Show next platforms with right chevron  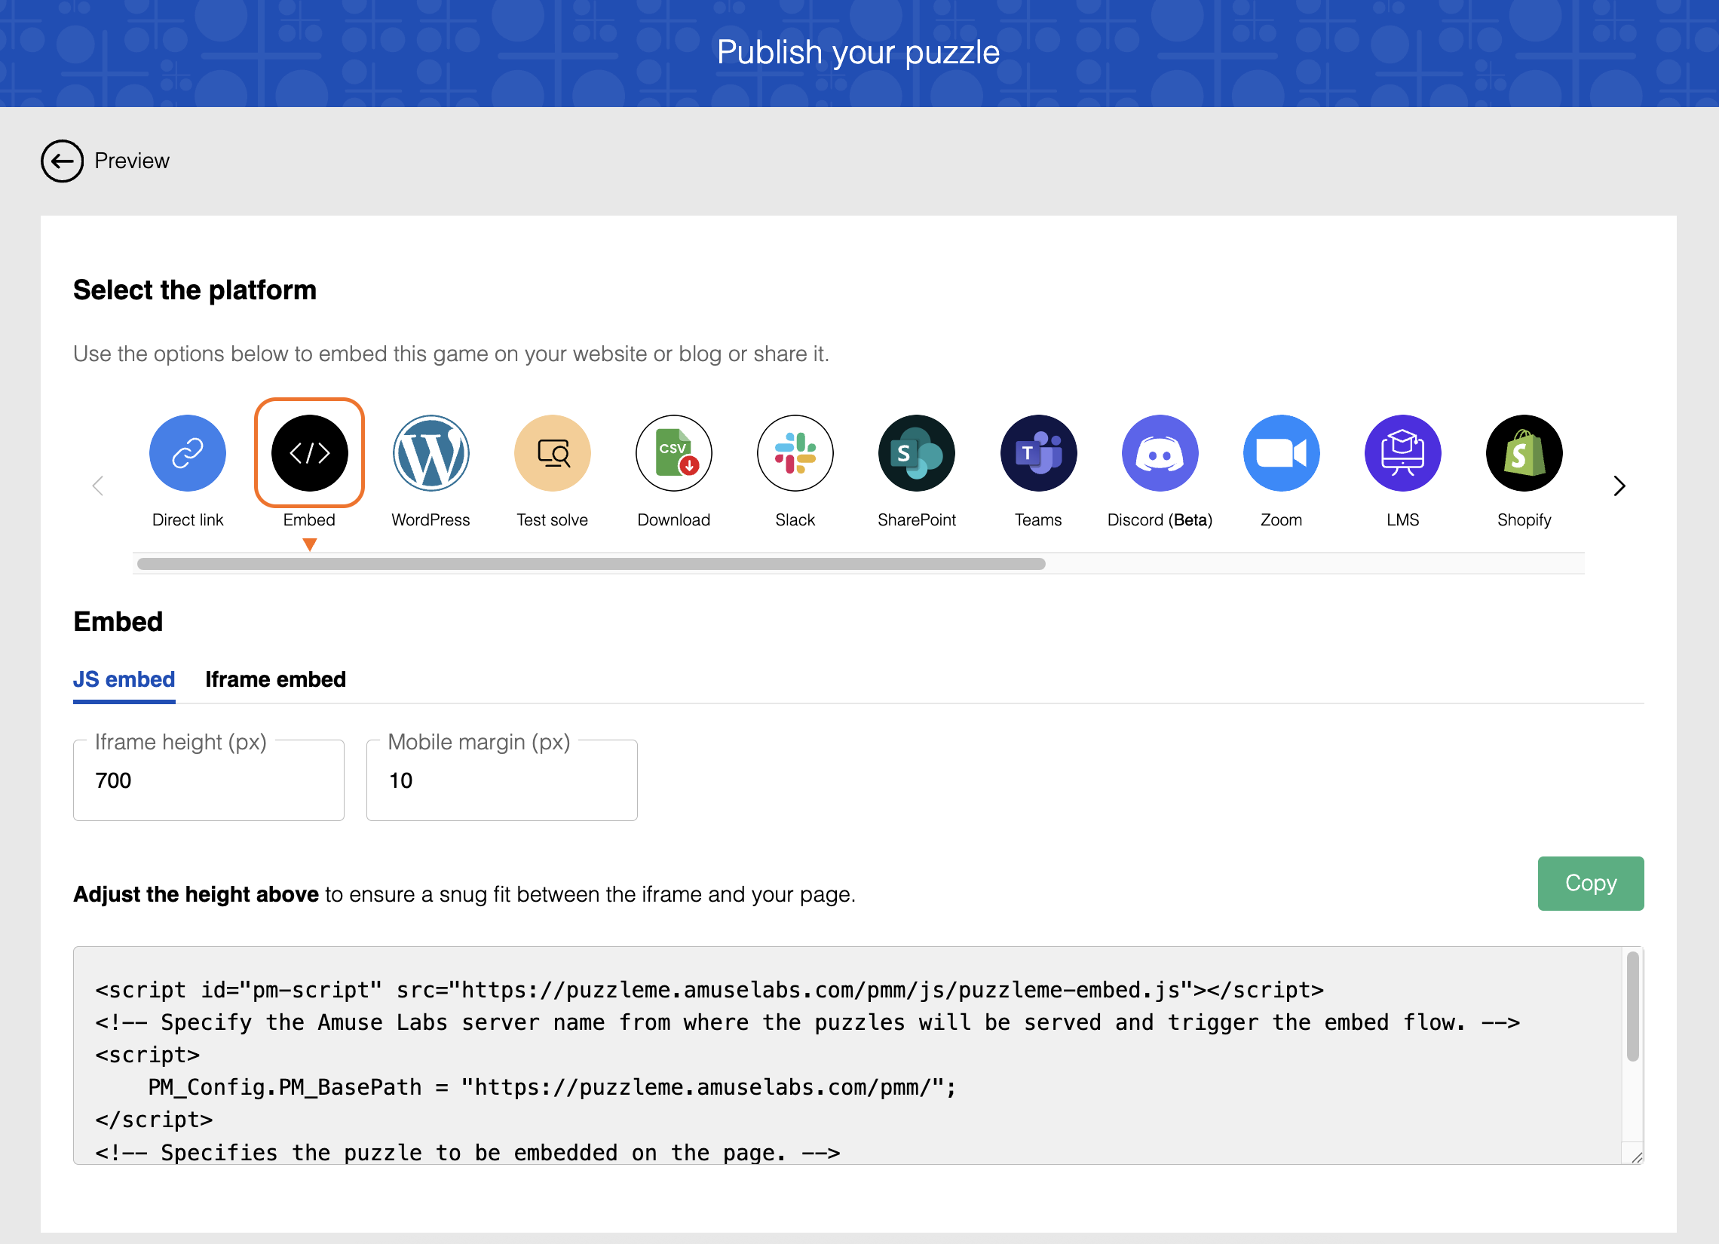click(1619, 486)
